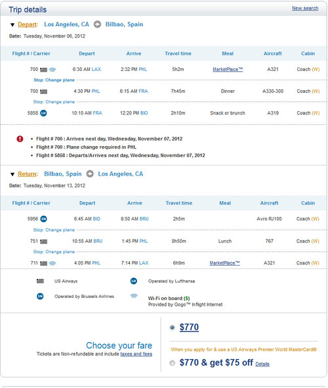Click Wi-Fi icon beside flight 711
This screenshot has height=388, width=328.
click(x=52, y=263)
